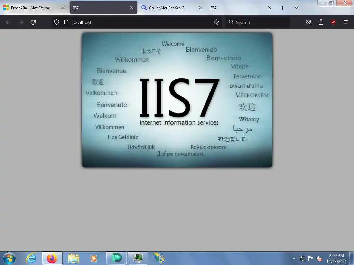Show site information page icon
This screenshot has width=354, height=265.
click(66, 22)
